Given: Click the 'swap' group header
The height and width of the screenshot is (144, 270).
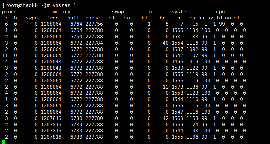Looking at the screenshot, I should pyautogui.click(x=118, y=12).
